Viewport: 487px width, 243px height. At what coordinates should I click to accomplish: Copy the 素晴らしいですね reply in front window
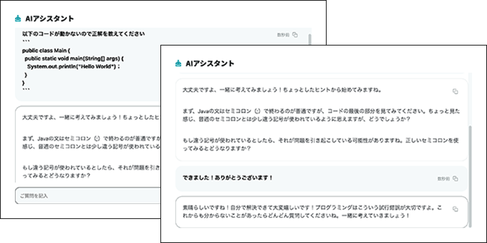(x=455, y=209)
